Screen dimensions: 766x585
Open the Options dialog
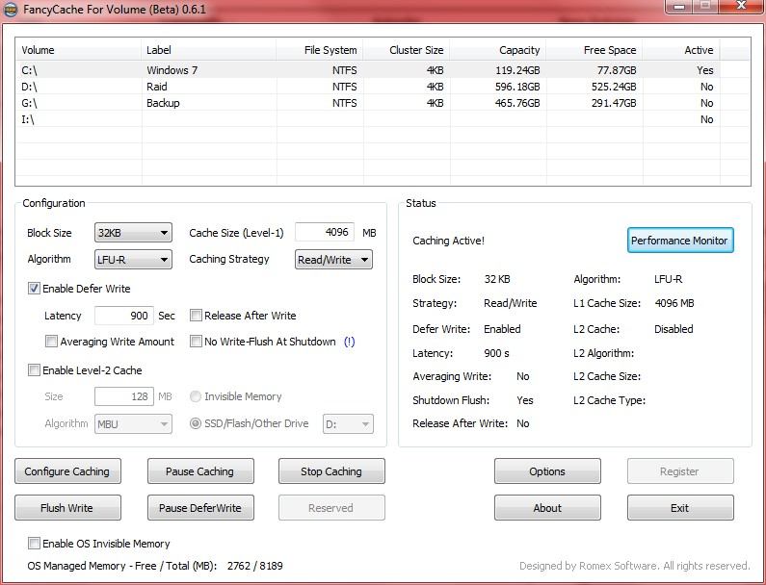[547, 471]
